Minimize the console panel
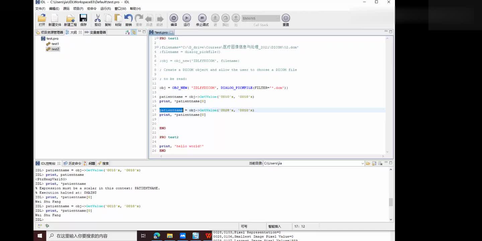This screenshot has width=482, height=241. (386, 163)
